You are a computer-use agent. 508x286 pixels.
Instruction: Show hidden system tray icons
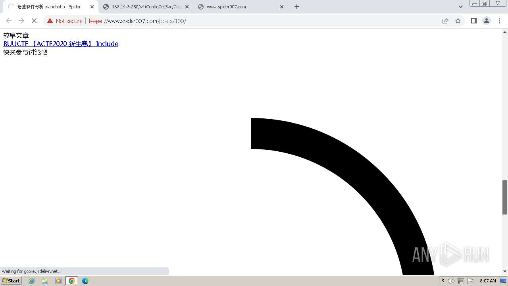443,281
